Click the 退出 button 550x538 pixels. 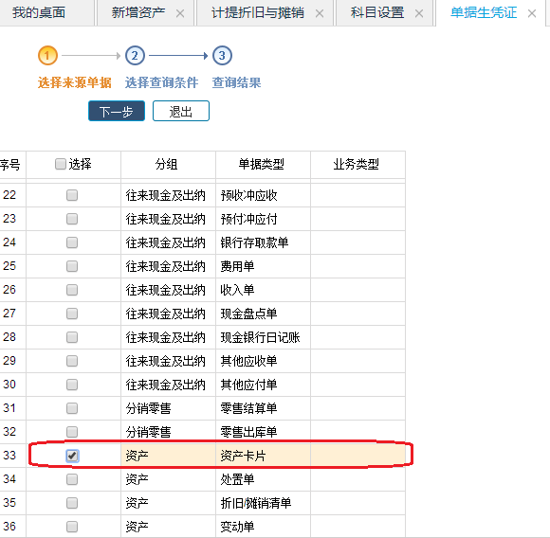181,111
